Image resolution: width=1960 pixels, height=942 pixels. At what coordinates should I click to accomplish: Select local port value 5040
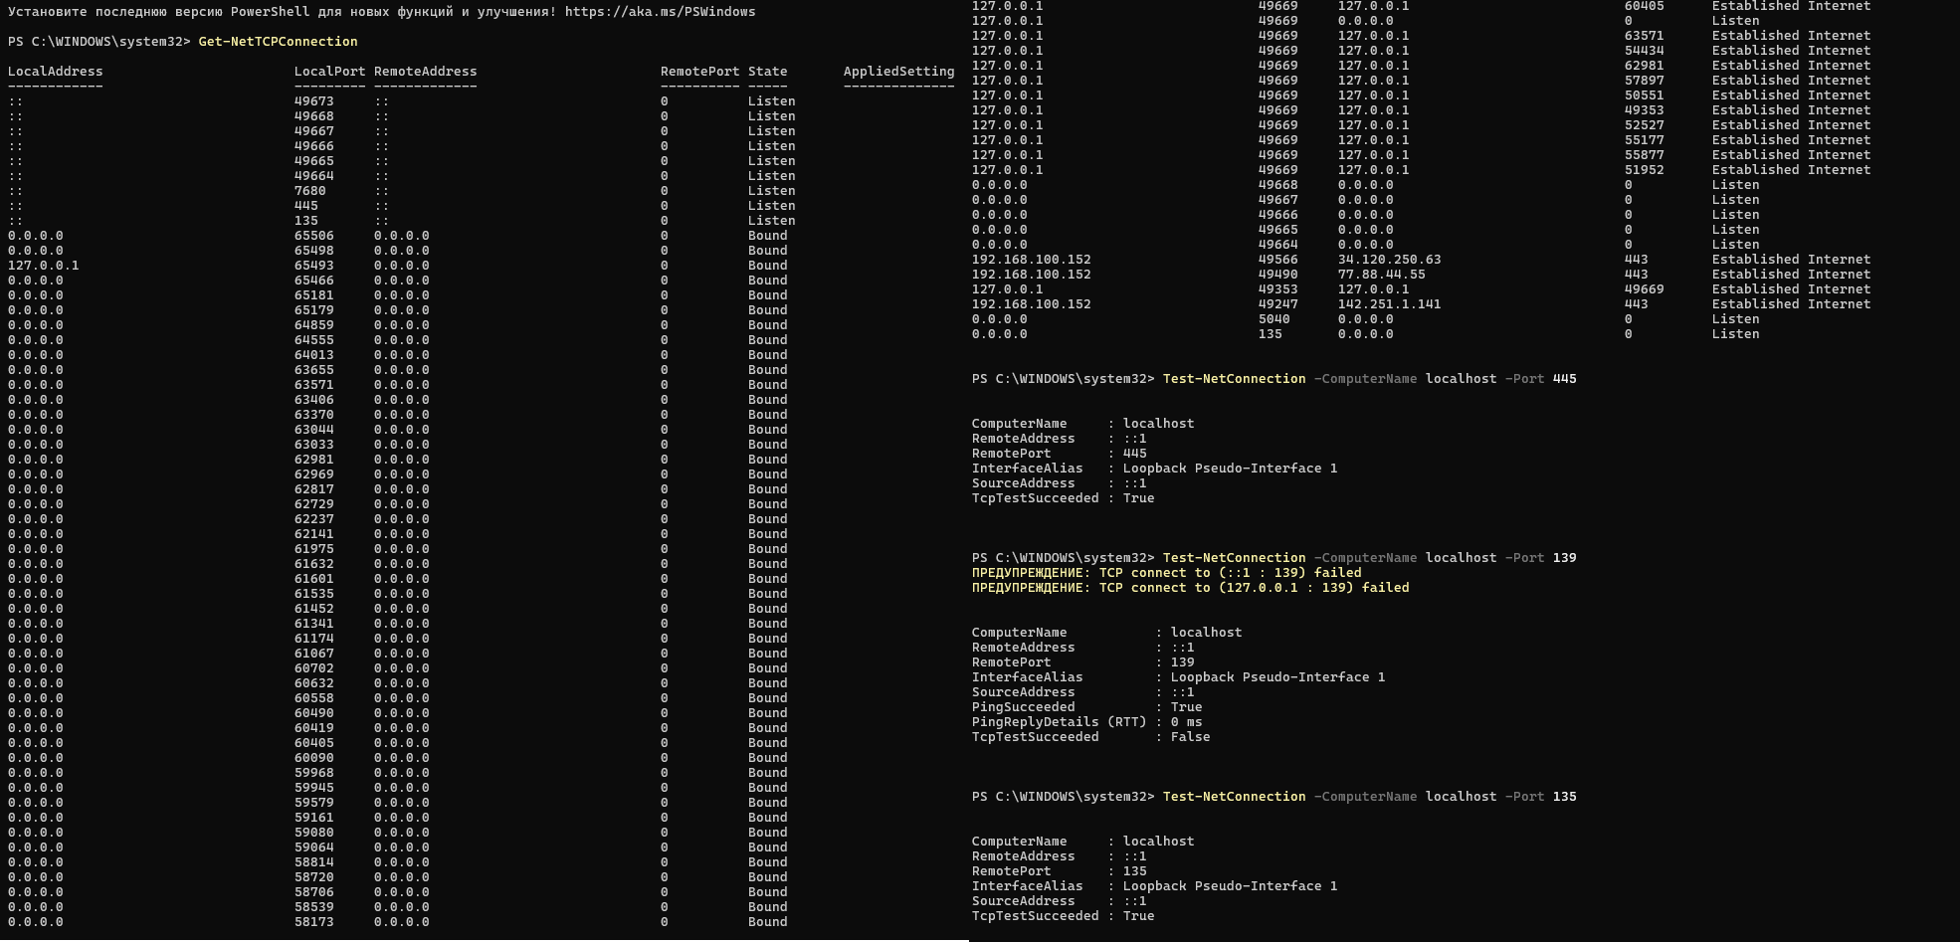tap(1274, 319)
